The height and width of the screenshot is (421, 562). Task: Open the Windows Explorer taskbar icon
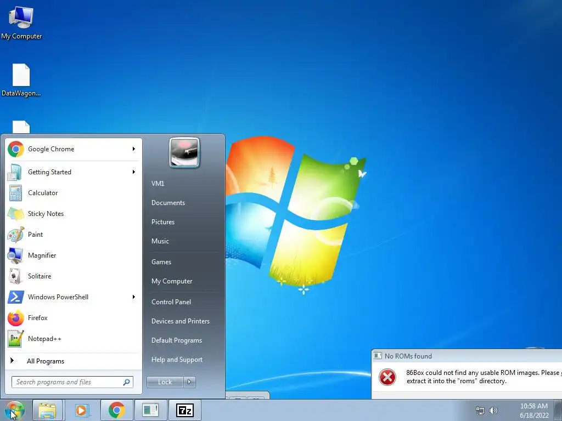pyautogui.click(x=47, y=410)
